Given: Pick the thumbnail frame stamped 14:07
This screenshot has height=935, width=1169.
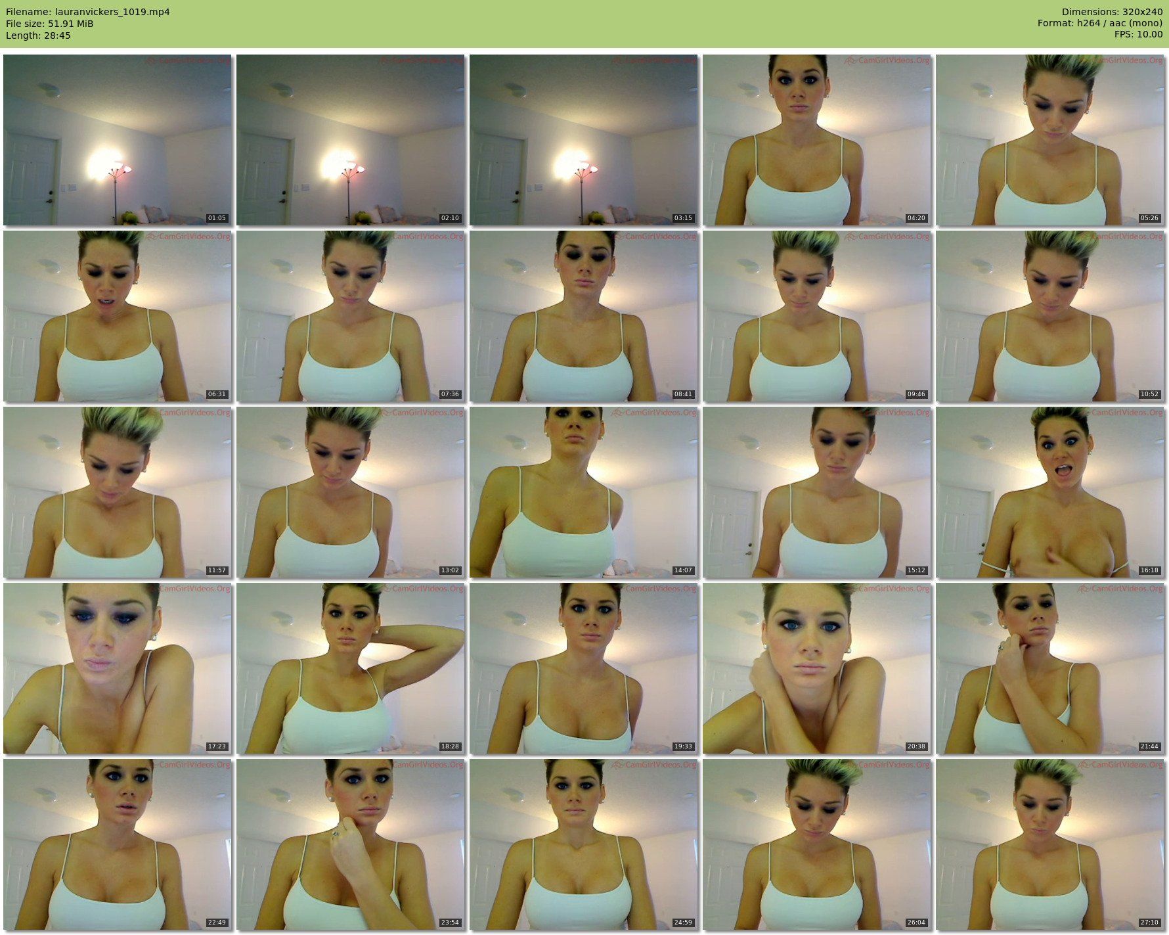Looking at the screenshot, I should pos(584,492).
